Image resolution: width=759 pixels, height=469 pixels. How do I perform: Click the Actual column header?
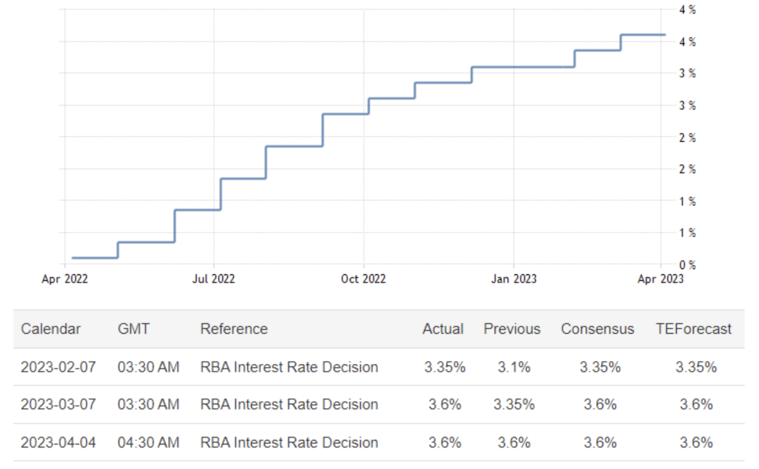click(x=443, y=329)
